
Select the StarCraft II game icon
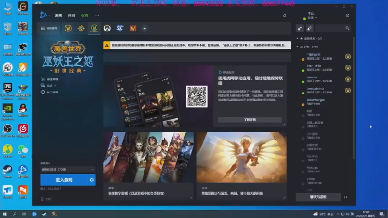[x=120, y=28]
